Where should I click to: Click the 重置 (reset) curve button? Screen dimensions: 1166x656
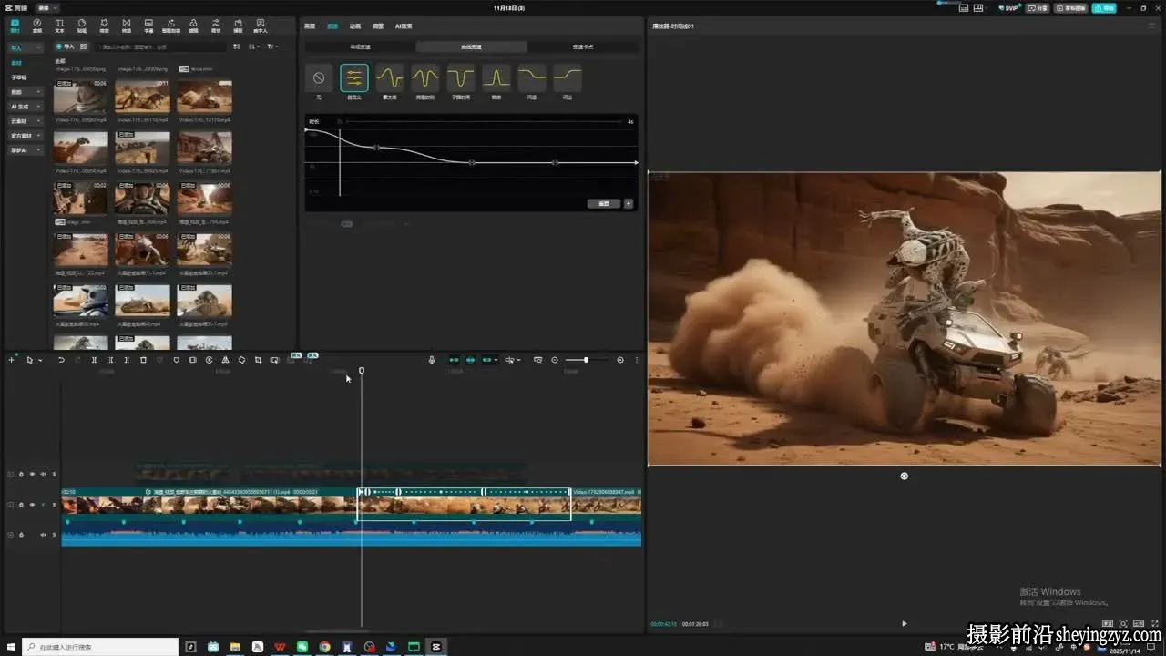pos(603,203)
